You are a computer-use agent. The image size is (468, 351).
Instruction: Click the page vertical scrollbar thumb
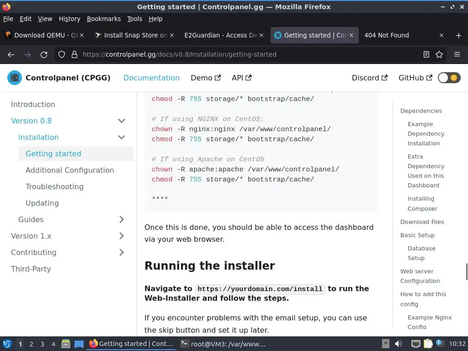click(467, 271)
